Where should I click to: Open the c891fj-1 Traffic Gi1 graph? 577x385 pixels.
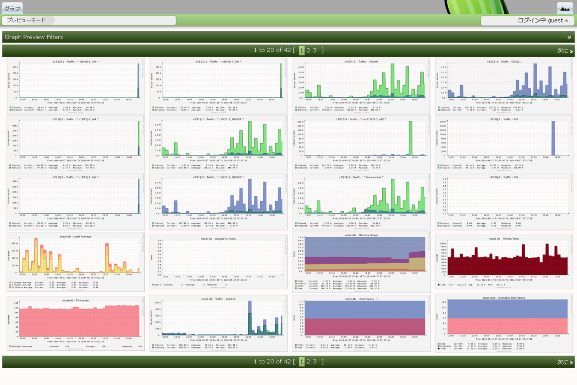504,143
